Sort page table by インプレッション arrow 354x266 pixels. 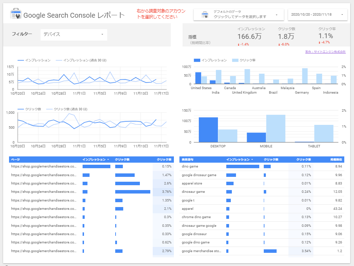coord(108,160)
